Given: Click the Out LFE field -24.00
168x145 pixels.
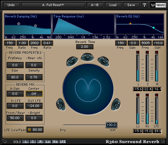Looking at the screenshot, I should tap(34, 106).
